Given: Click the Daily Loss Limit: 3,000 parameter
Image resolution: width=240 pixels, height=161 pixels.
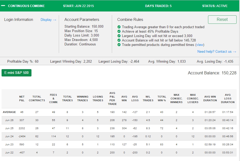Looking at the screenshot, I should (x=82, y=35).
